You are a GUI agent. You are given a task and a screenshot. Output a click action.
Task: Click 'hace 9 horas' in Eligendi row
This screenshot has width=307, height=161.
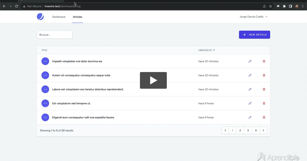tap(206, 117)
